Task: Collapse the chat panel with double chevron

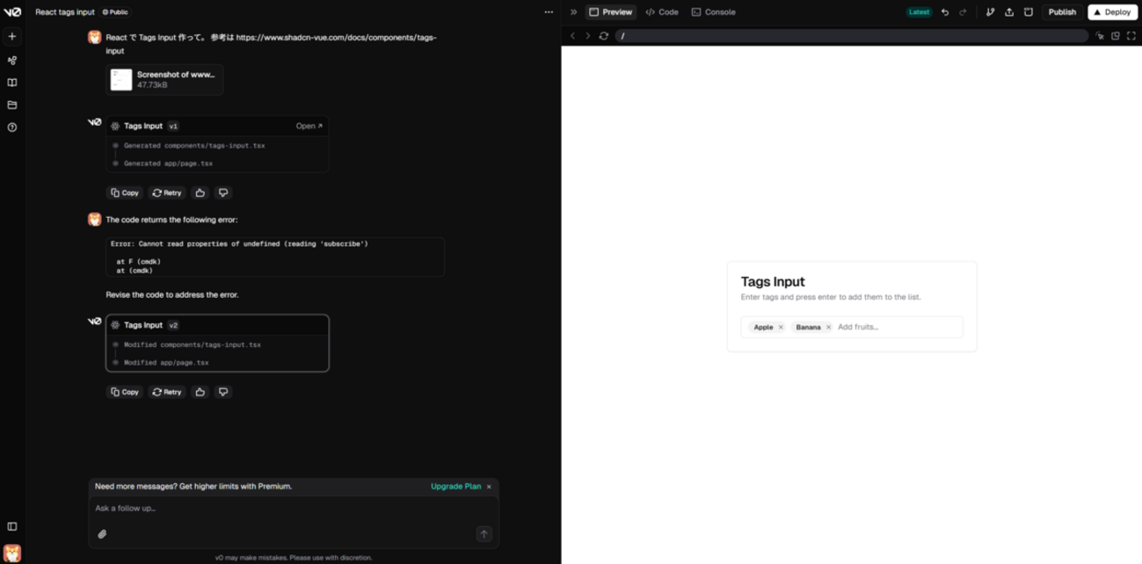Action: pos(573,12)
